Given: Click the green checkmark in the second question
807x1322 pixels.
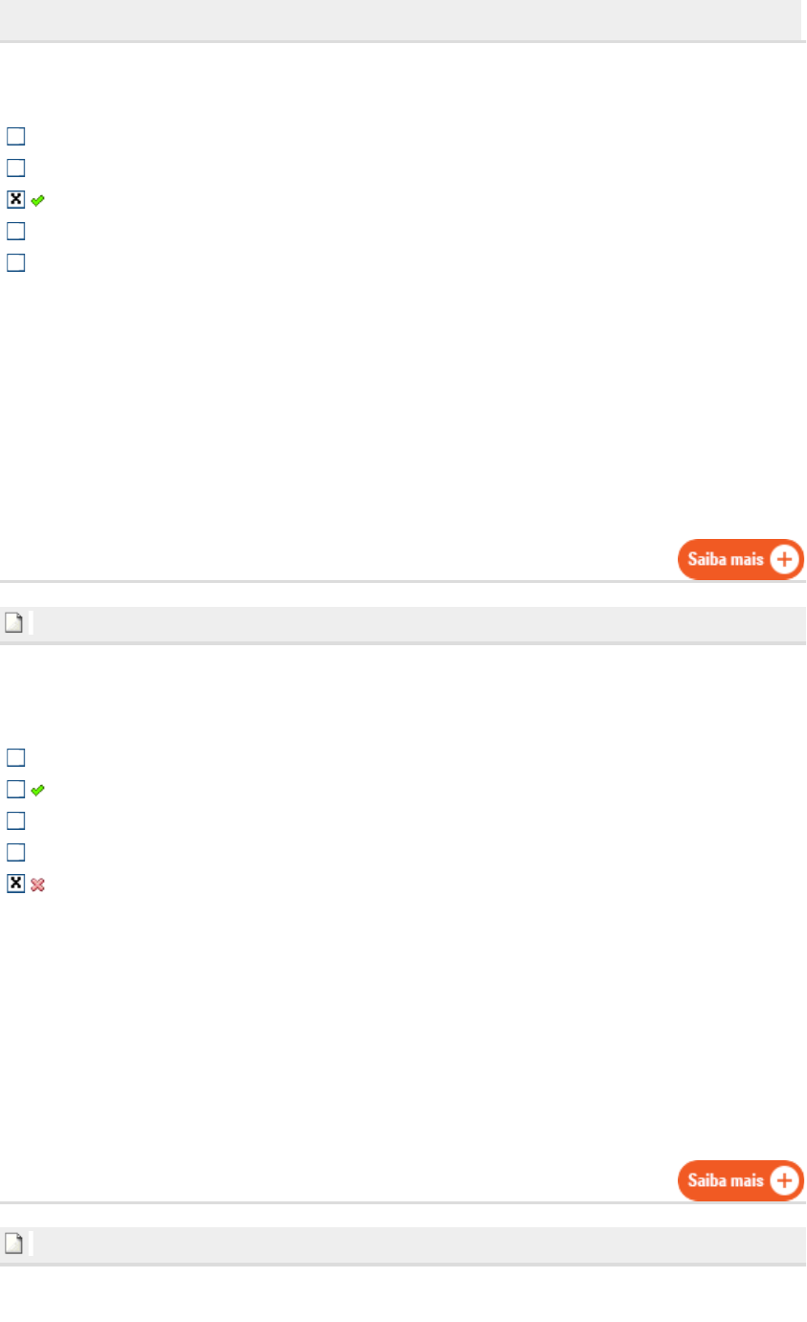Looking at the screenshot, I should (38, 790).
